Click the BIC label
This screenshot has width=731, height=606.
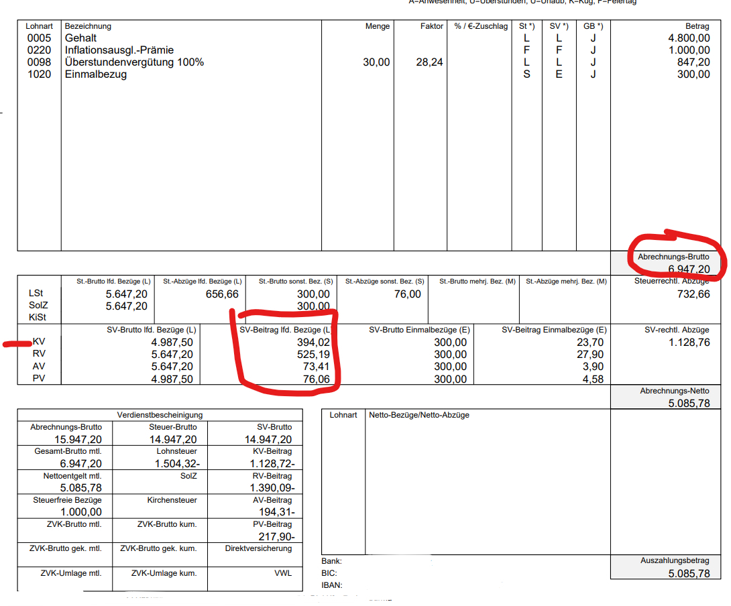[329, 573]
